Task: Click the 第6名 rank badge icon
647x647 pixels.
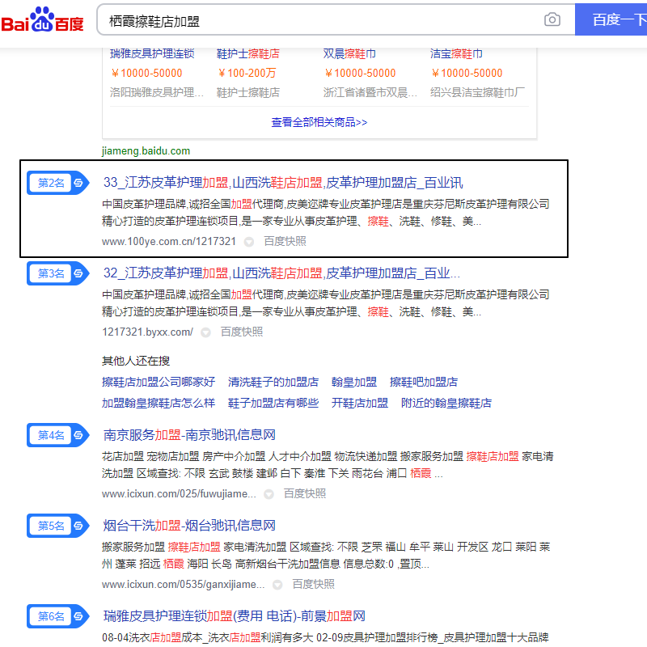Action: coord(57,616)
